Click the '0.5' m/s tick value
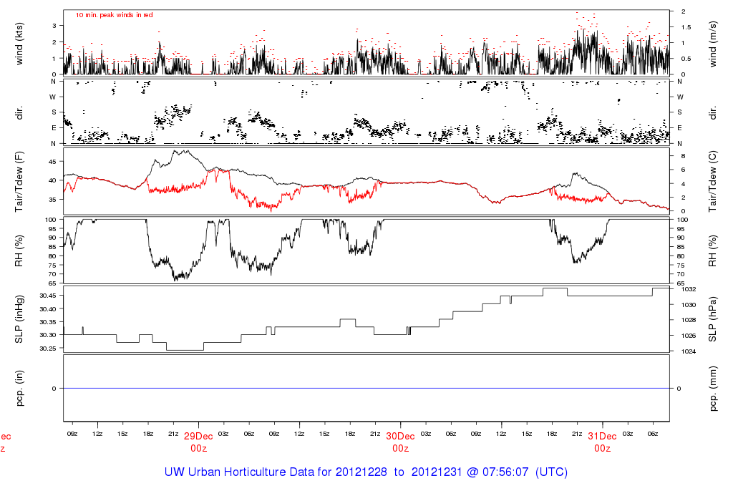This screenshot has height=501, width=733. 686,59
